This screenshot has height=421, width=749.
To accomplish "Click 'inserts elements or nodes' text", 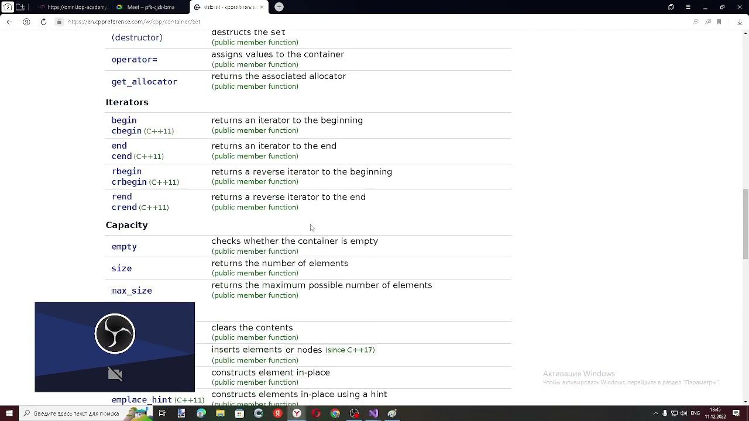I will [267, 350].
